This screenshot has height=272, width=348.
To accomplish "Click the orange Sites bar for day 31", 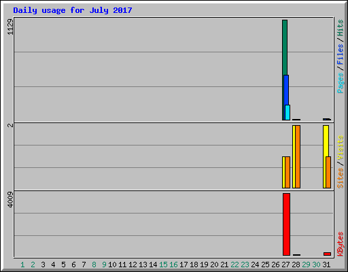I will tap(328, 172).
